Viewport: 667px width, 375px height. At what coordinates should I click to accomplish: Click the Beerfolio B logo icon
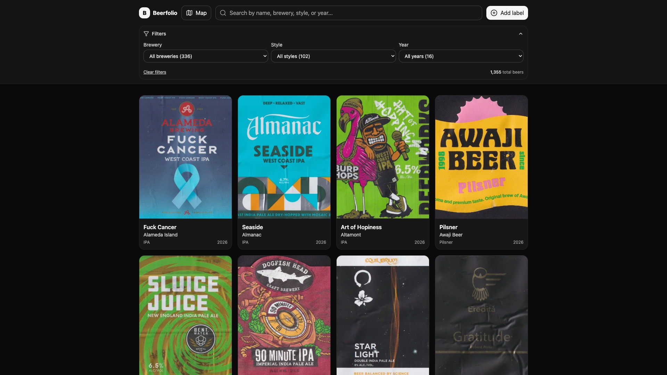(x=145, y=13)
